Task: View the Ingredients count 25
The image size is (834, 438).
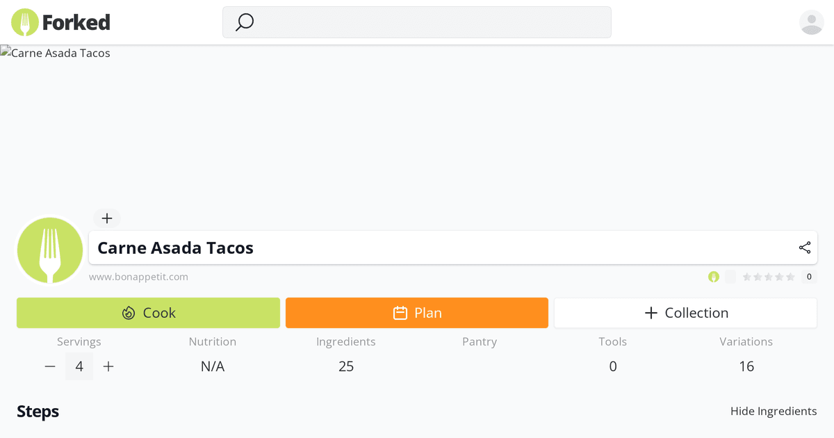Action: 346,366
